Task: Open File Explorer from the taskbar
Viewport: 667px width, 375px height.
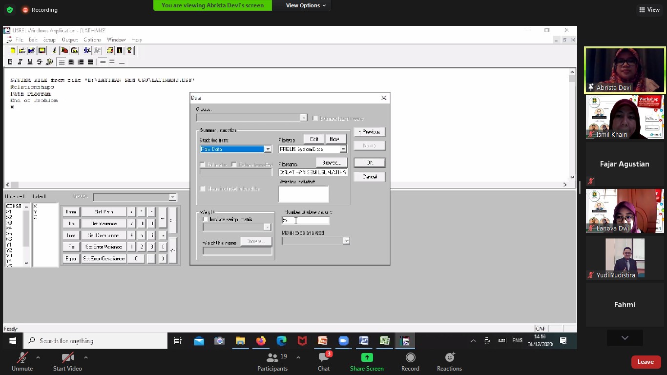Action: pos(240,341)
